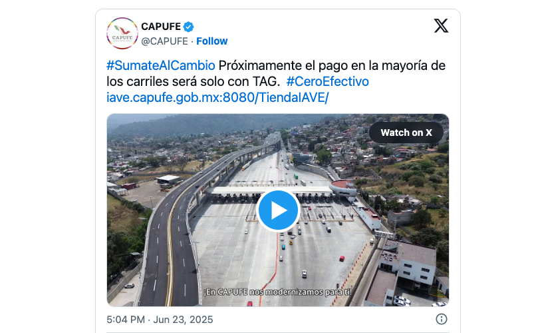
Task: Click the video caption "En CAPUFE nos modernizamos"
Action: (277, 292)
